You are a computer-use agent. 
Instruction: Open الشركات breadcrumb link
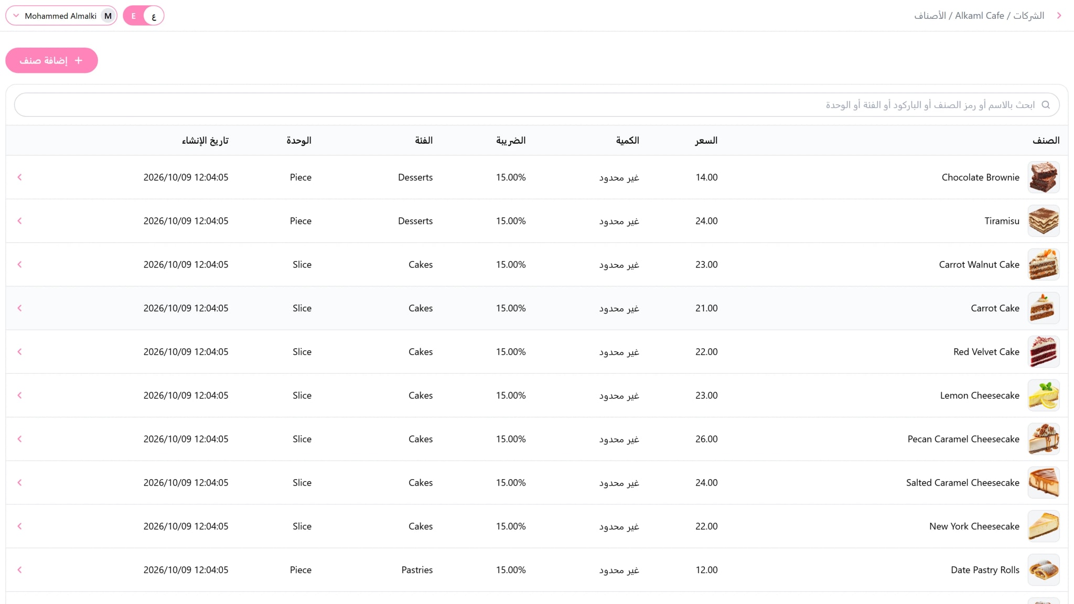[1028, 16]
